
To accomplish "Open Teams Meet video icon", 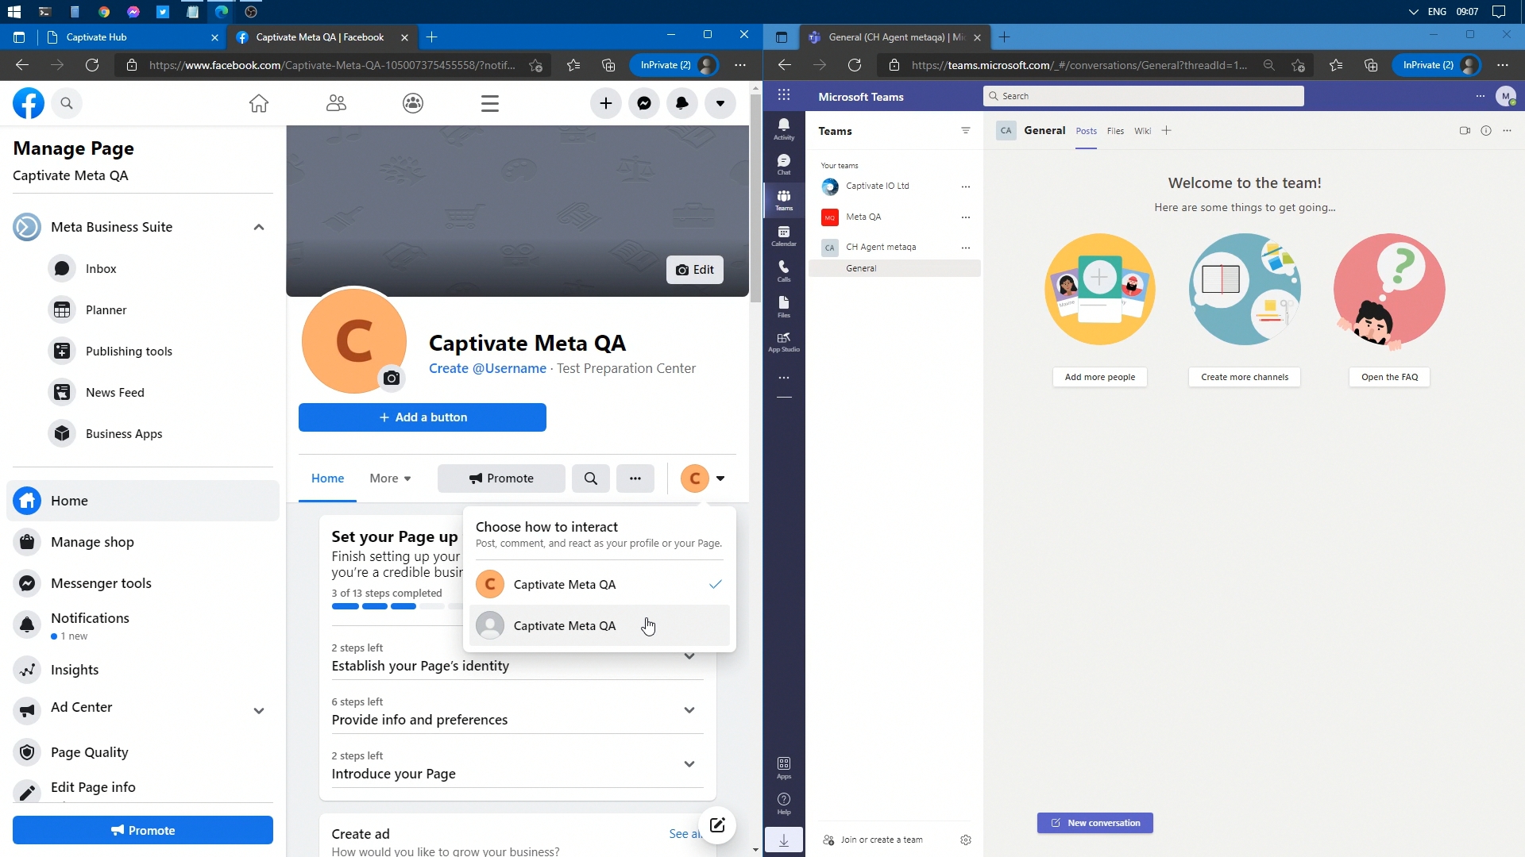I will coord(1465,131).
